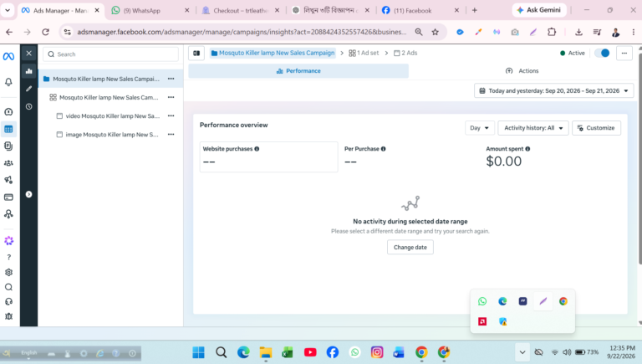Toggle campaign Active switch
642x364 pixels.
(x=602, y=53)
